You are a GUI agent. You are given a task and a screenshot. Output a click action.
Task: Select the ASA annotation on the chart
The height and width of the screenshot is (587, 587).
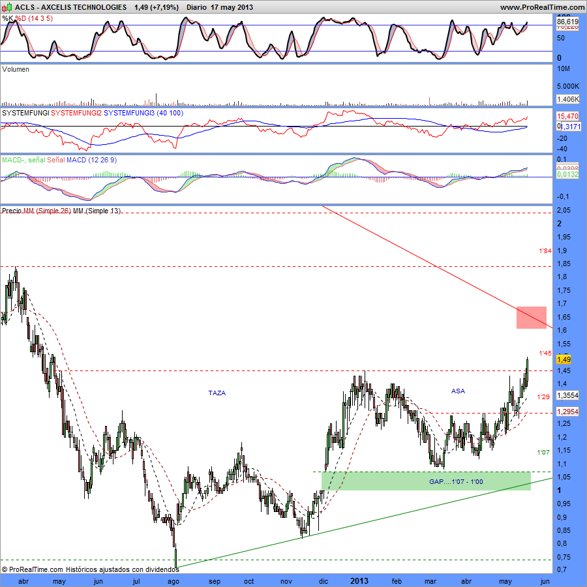tap(458, 391)
